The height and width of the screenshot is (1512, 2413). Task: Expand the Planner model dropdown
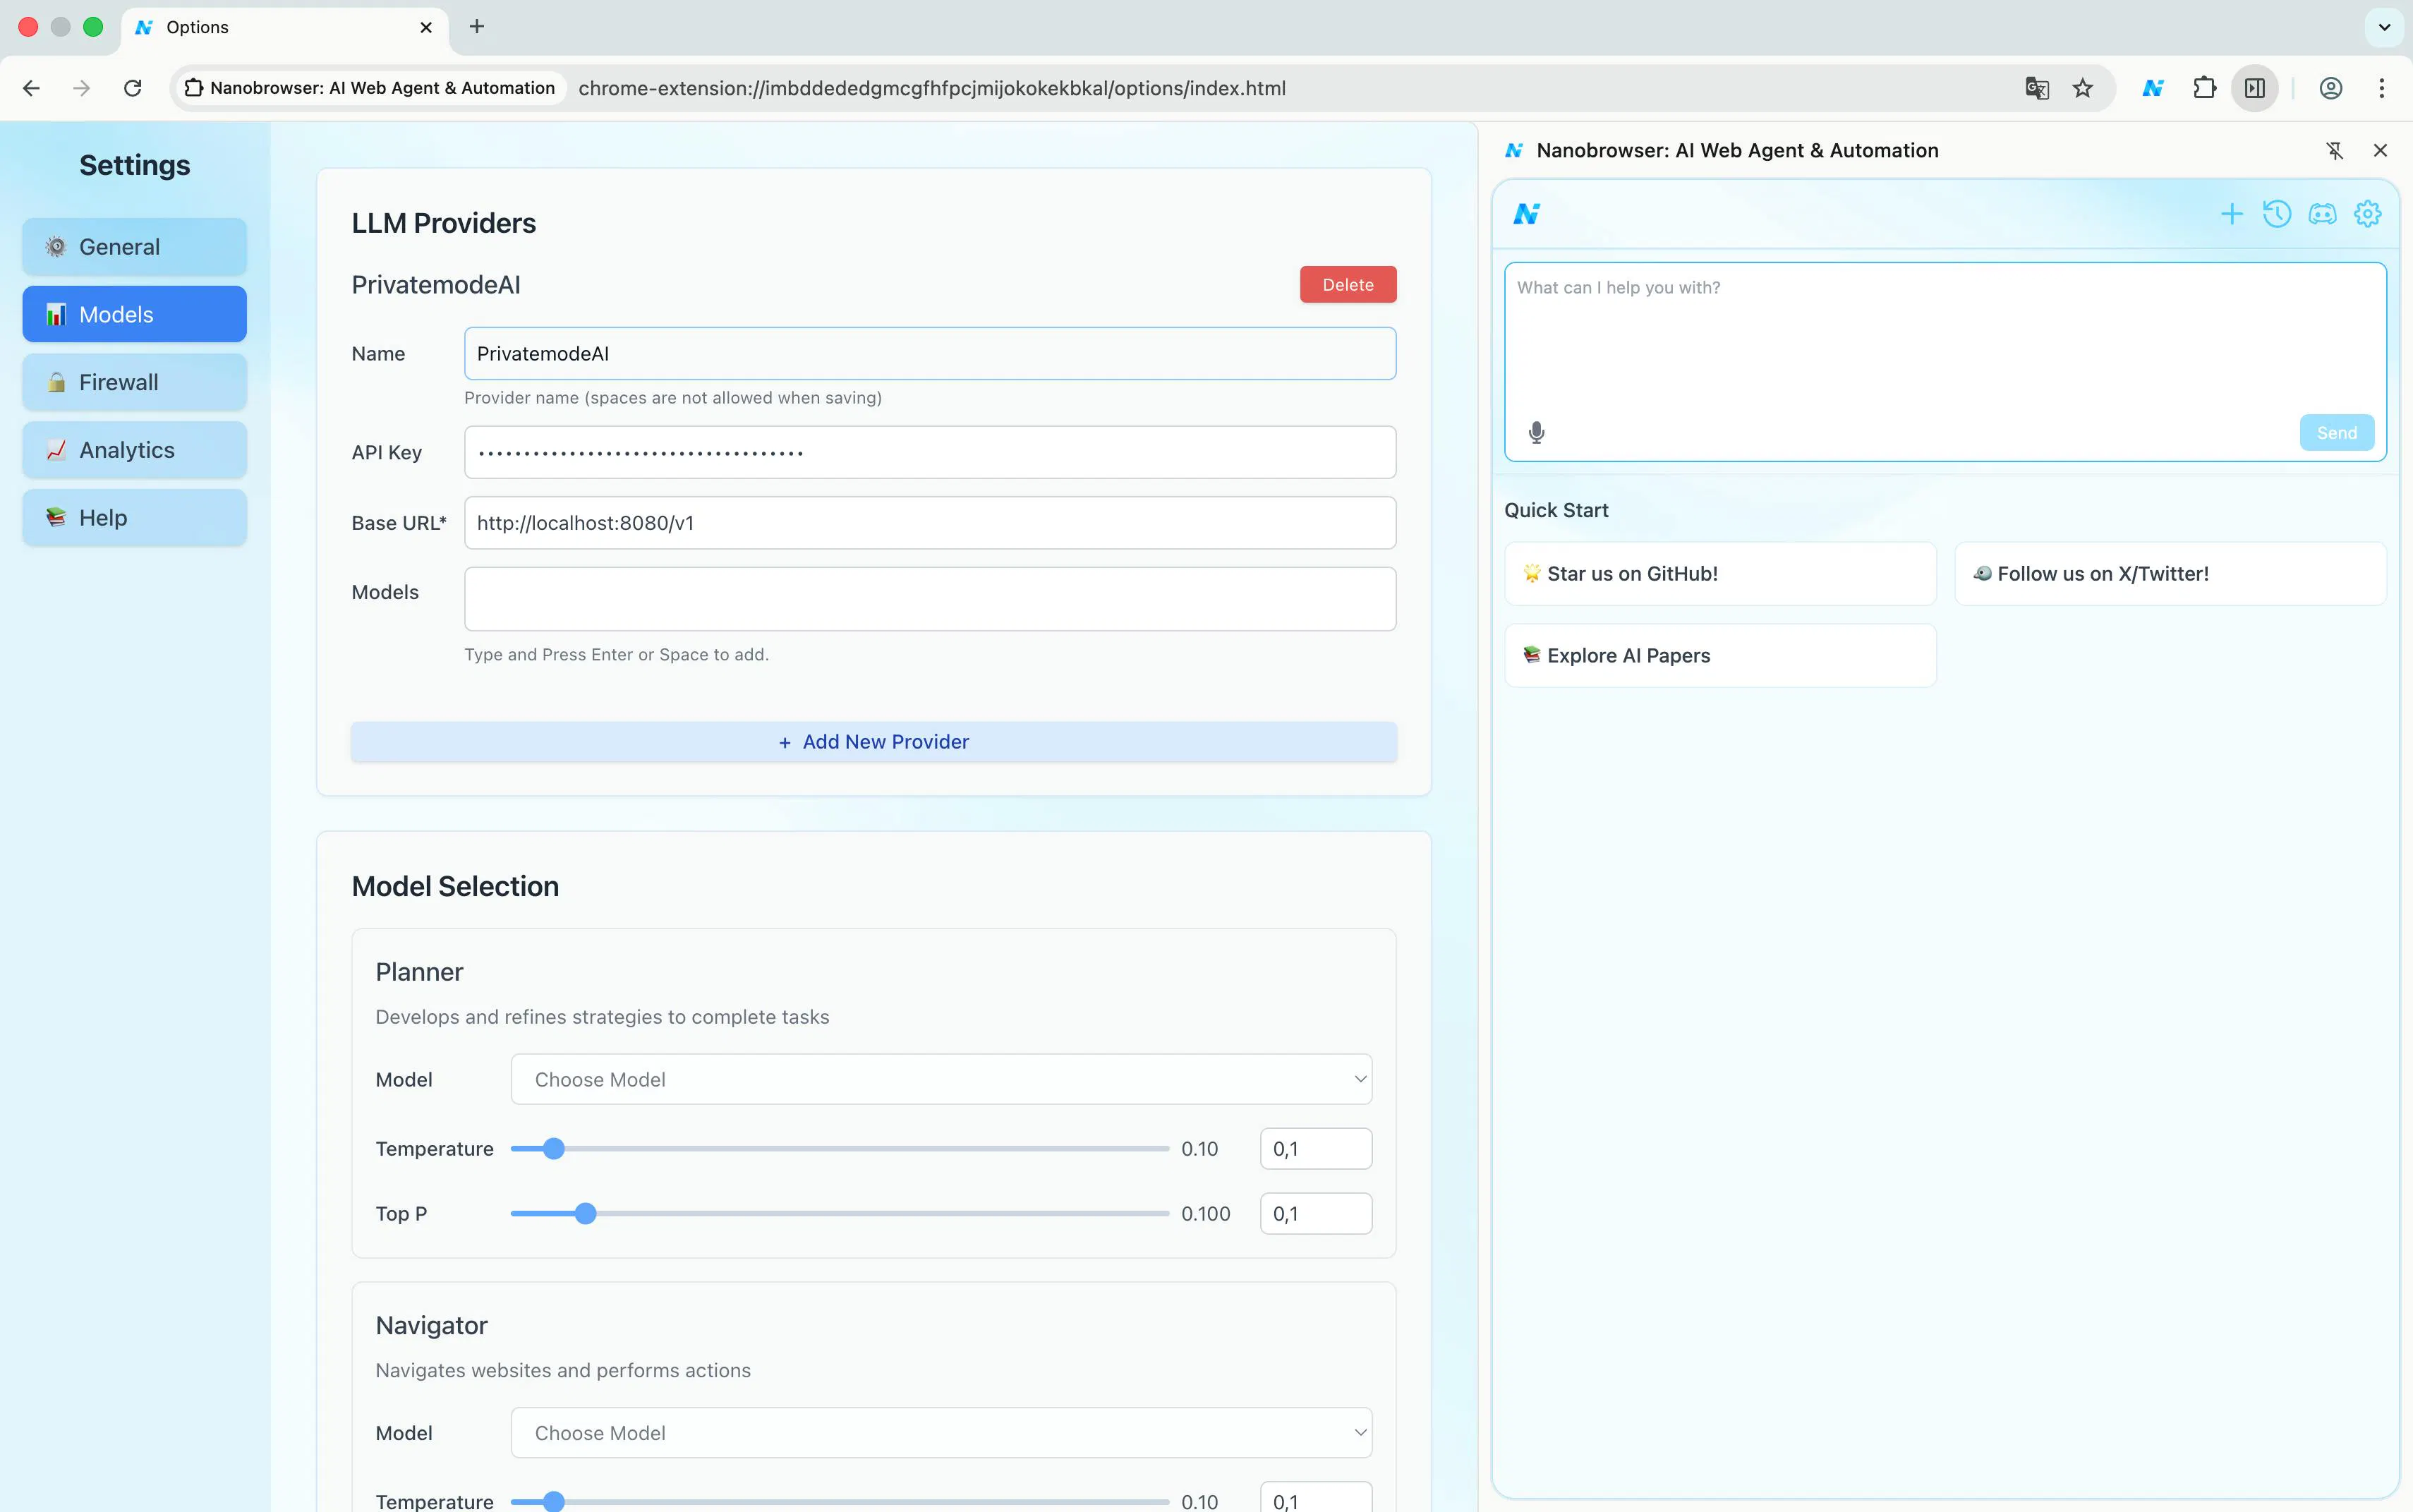click(x=940, y=1079)
